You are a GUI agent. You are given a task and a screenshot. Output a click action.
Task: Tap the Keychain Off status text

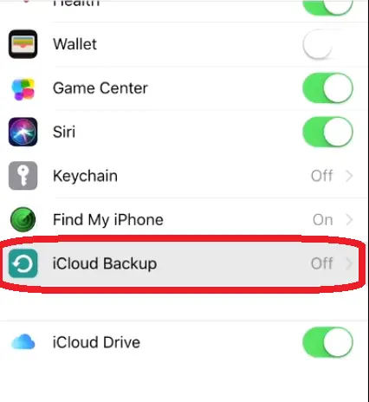pos(322,176)
